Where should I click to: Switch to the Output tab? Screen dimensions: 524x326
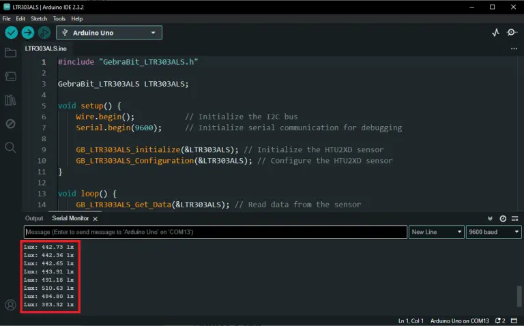point(34,218)
